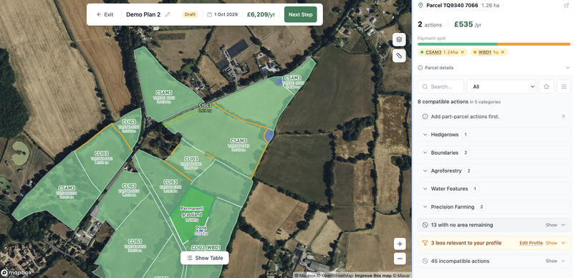573x278 pixels.
Task: Click the parcel location pin icon
Action: 420,6
